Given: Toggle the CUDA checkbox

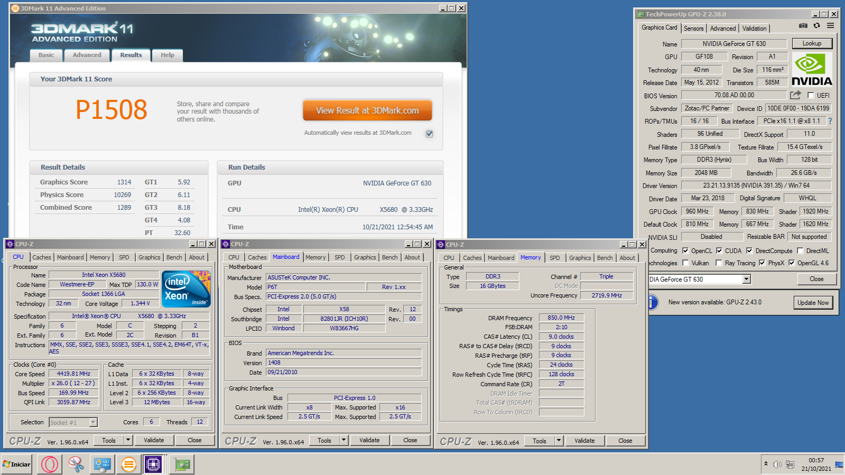Looking at the screenshot, I should 719,251.
